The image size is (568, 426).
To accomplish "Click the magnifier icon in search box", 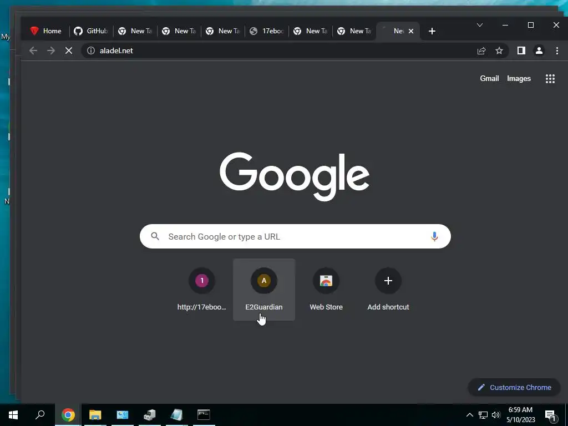I will coord(155,236).
